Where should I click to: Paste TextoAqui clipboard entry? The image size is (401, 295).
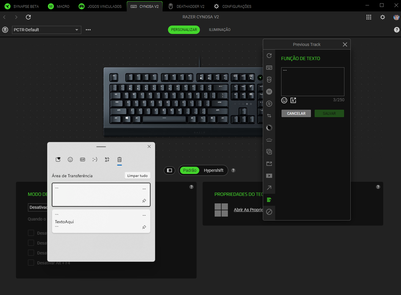101,221
